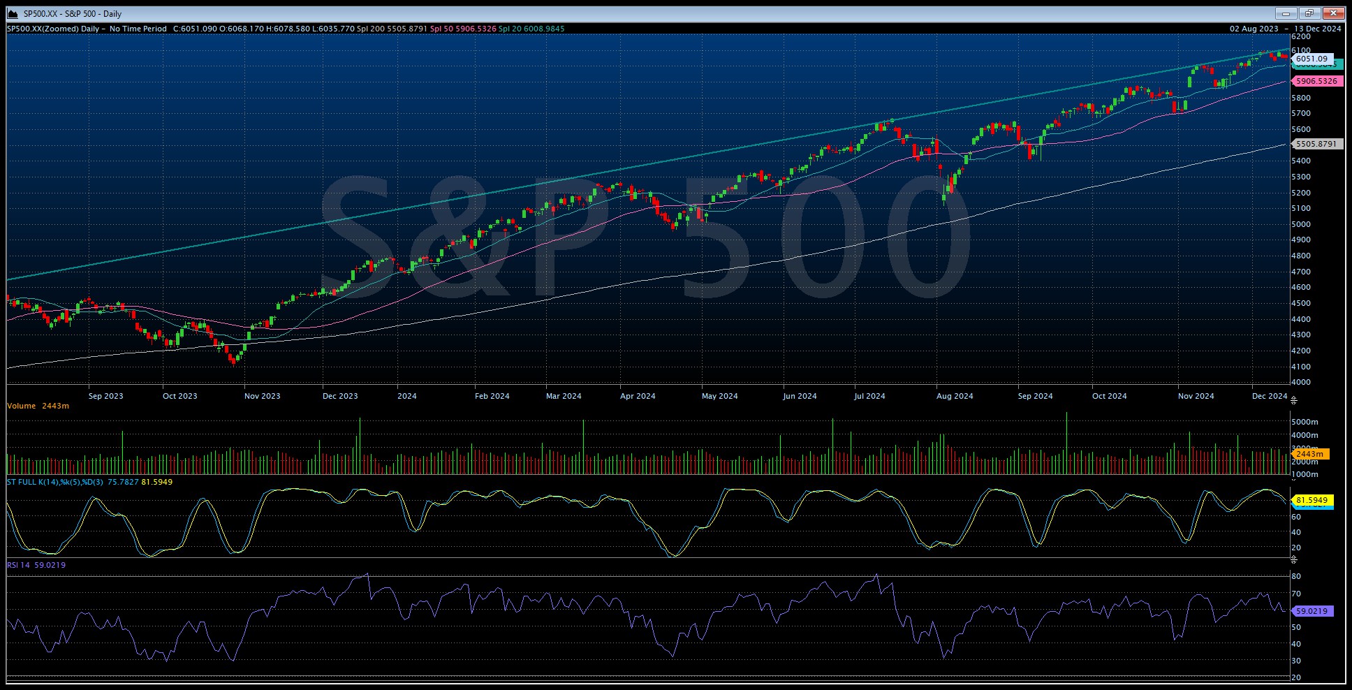Toggle the Spl 20 6008.9845 indicator label
Viewport: 1352px width, 690px height.
[x=536, y=29]
